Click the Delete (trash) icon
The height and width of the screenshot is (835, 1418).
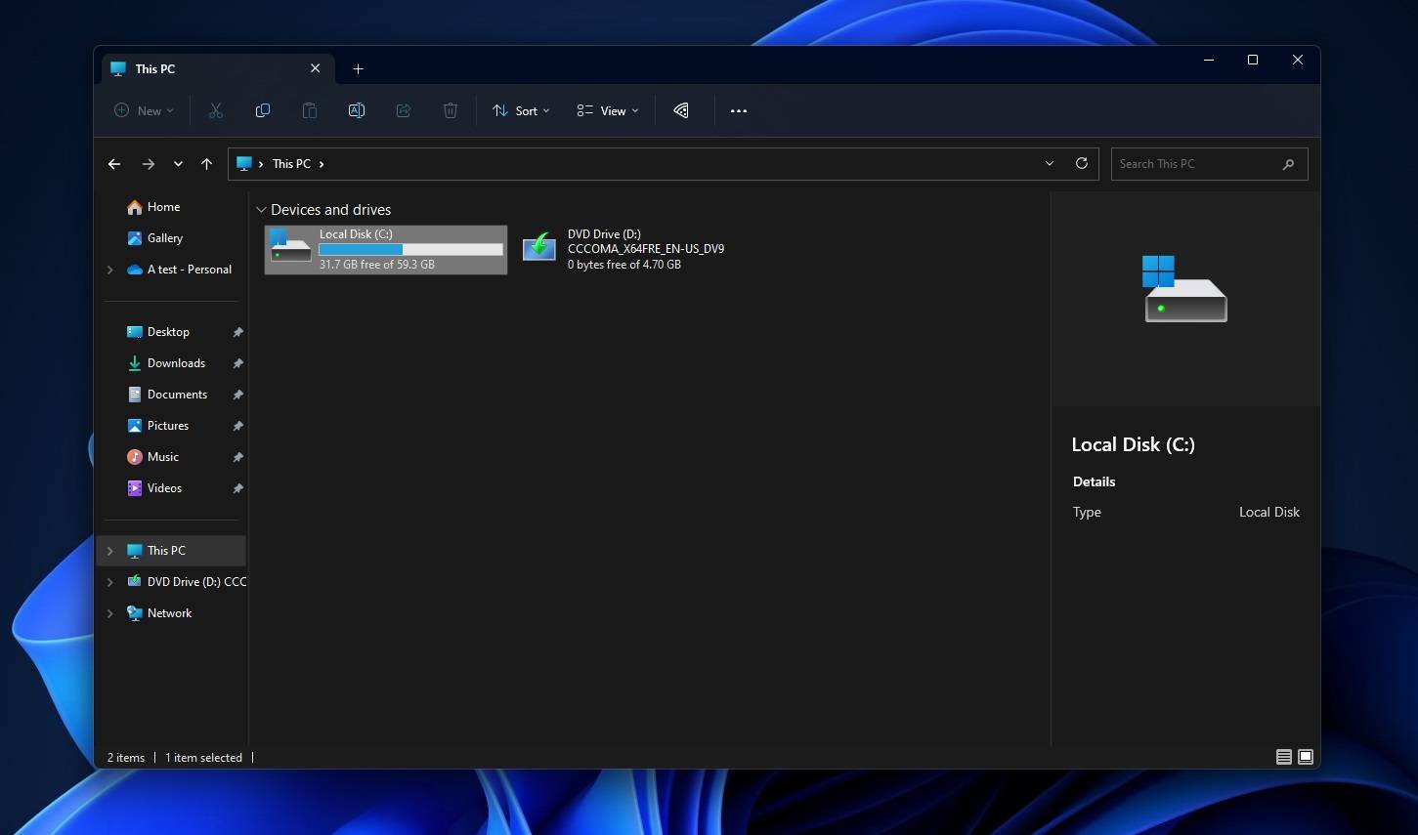(450, 110)
